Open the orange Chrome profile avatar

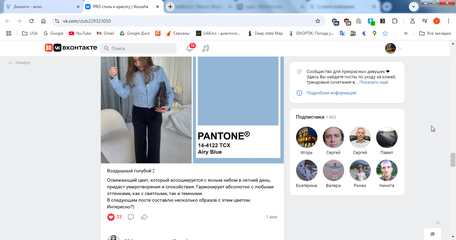pos(437,21)
